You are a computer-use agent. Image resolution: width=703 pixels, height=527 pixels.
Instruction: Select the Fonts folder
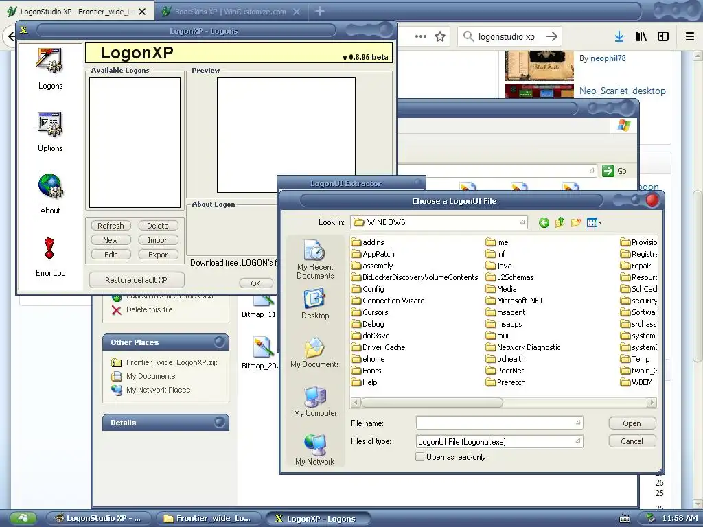coord(367,371)
